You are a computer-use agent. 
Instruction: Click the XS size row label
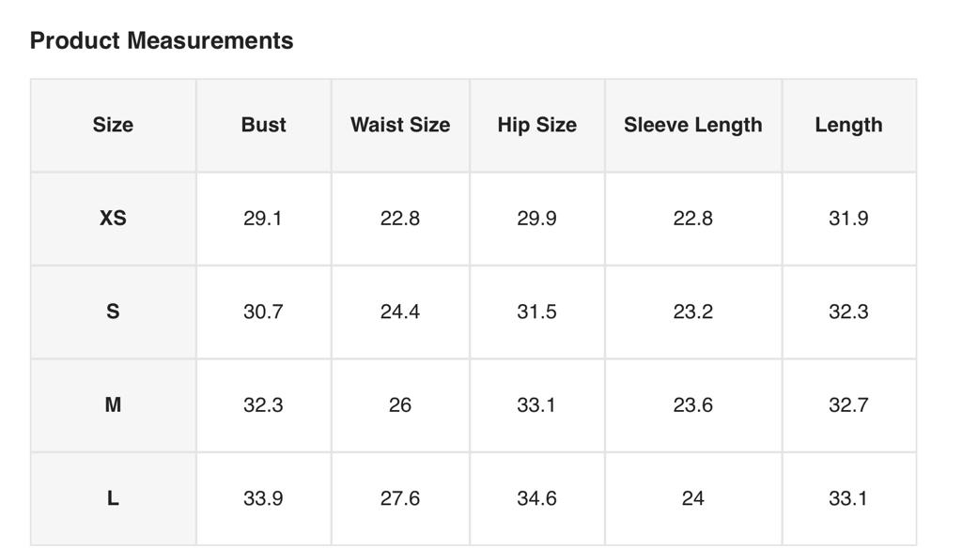(113, 218)
